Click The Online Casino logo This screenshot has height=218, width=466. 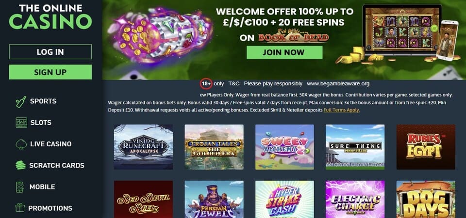point(50,16)
